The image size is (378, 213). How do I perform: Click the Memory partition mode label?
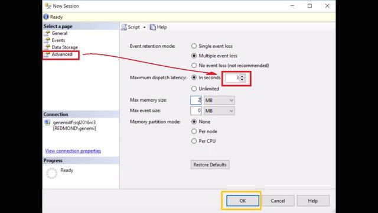pos(155,122)
